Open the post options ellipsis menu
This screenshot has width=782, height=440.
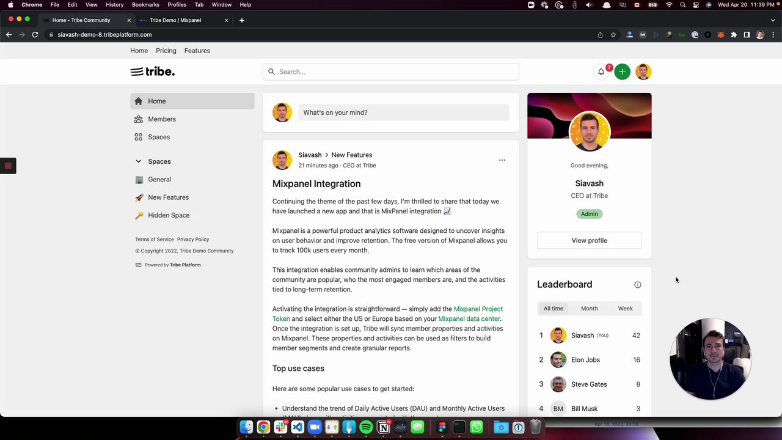(502, 160)
